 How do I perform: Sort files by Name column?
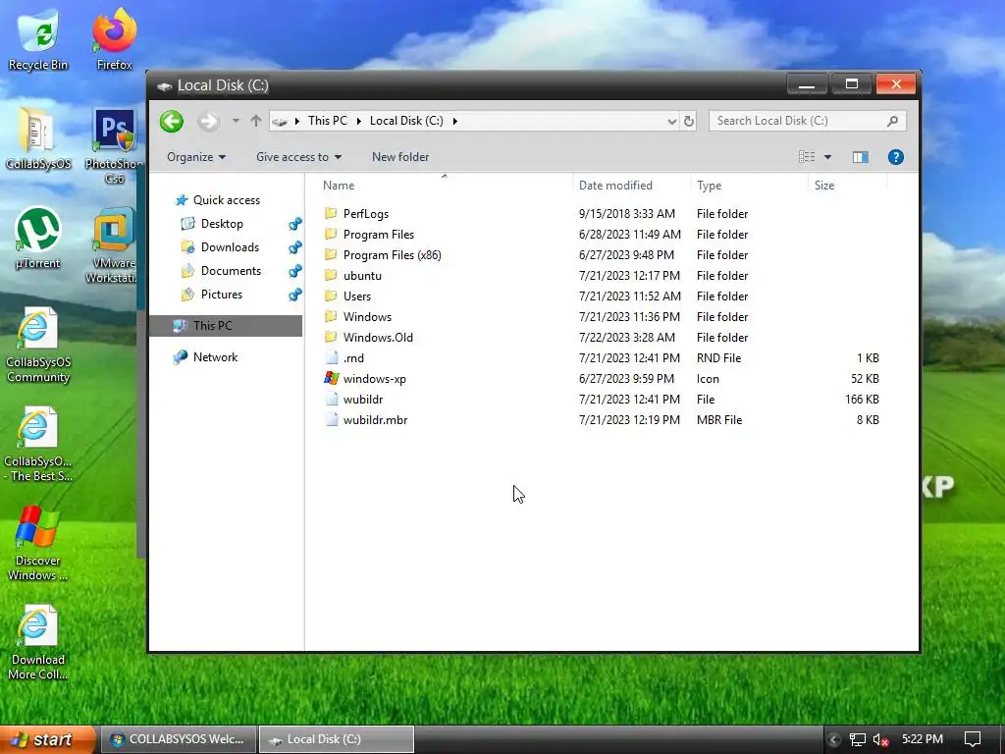(x=339, y=186)
